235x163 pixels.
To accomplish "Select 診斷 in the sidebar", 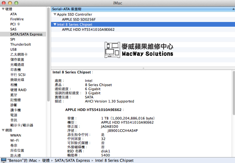I will (x=14, y=105).
